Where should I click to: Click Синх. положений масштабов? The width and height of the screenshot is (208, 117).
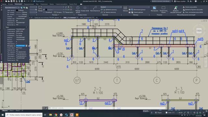(x=193, y=12)
